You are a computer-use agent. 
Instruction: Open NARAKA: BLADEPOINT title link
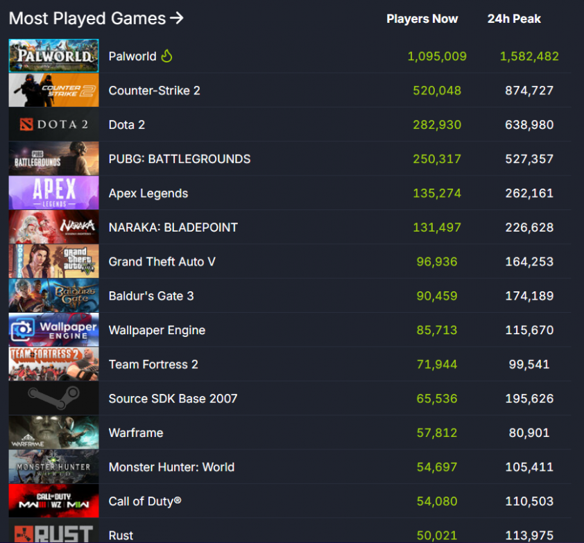coord(173,227)
